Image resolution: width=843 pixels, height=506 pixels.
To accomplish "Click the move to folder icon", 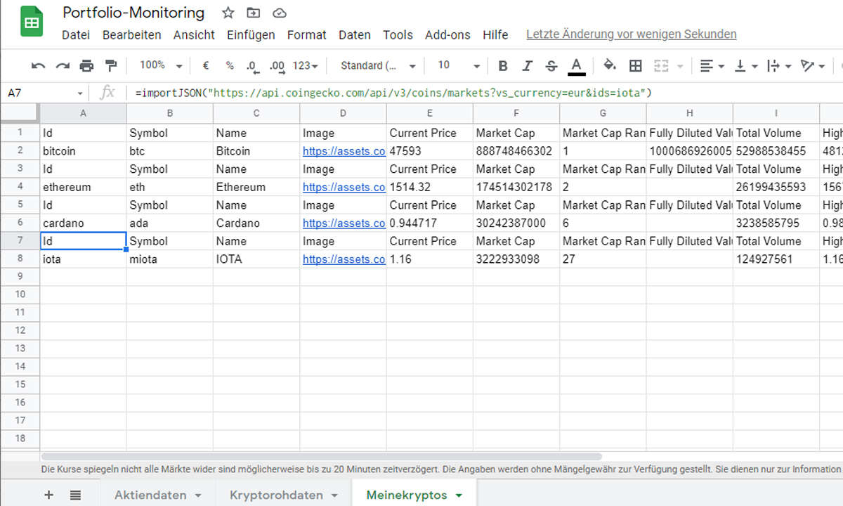I will 253,13.
